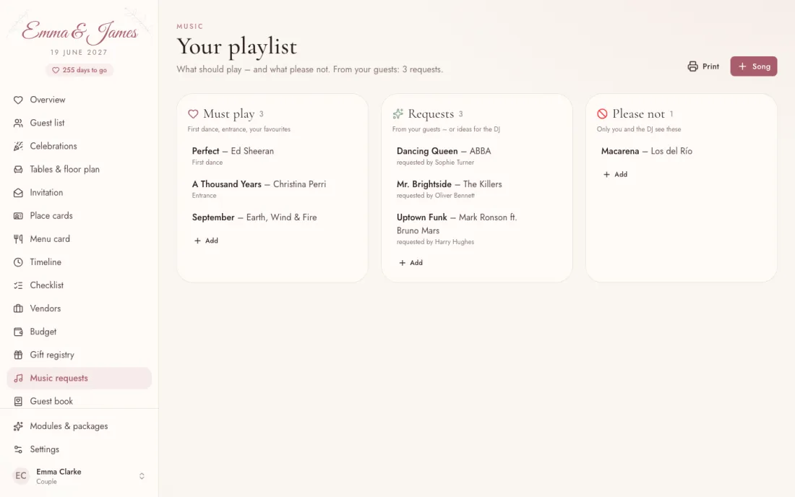
Task: Click the '19 JUNE 2027' date
Action: pos(79,52)
